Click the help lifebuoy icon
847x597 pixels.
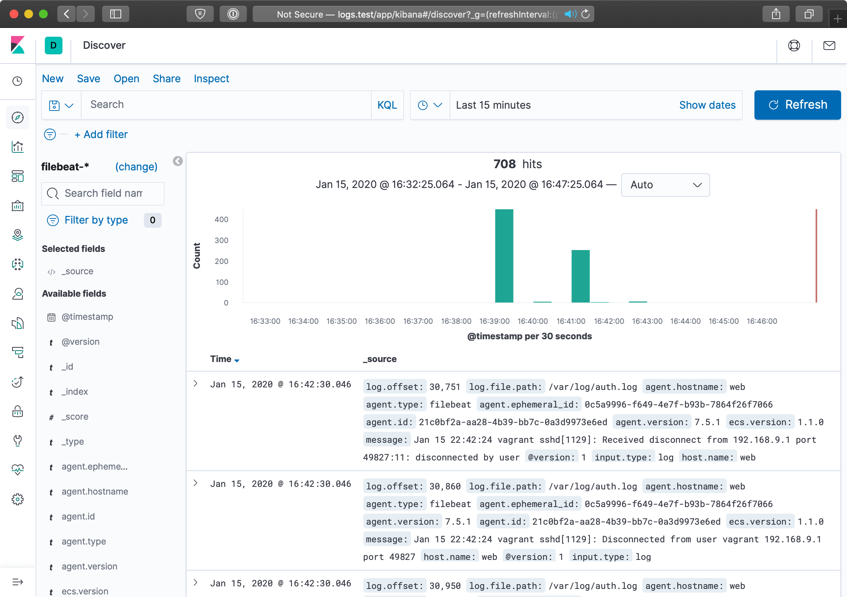(793, 46)
